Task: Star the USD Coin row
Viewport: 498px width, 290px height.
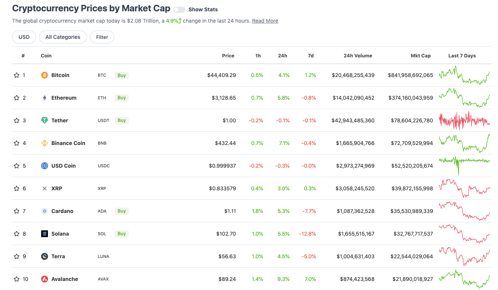Action: 17,166
